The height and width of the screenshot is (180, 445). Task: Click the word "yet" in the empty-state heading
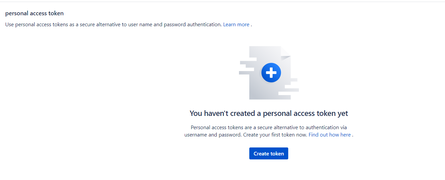tap(342, 114)
